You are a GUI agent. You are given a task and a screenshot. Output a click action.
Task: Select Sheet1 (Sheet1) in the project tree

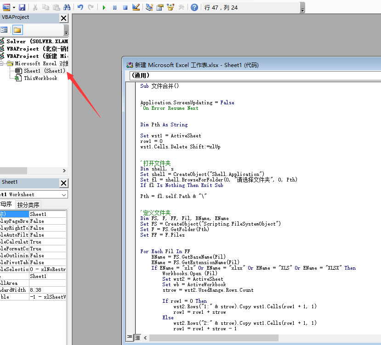(45, 71)
